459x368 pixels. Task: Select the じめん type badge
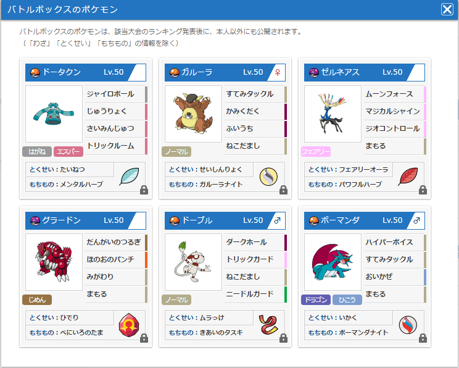pyautogui.click(x=37, y=299)
